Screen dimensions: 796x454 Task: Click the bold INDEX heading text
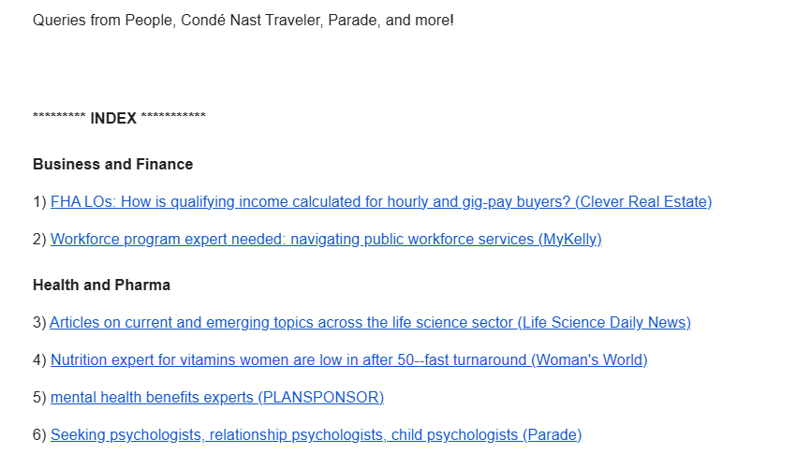(x=113, y=119)
